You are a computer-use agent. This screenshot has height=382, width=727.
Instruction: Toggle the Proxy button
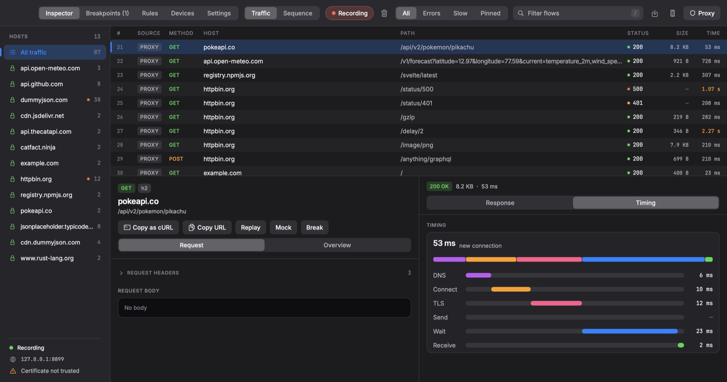tap(702, 13)
